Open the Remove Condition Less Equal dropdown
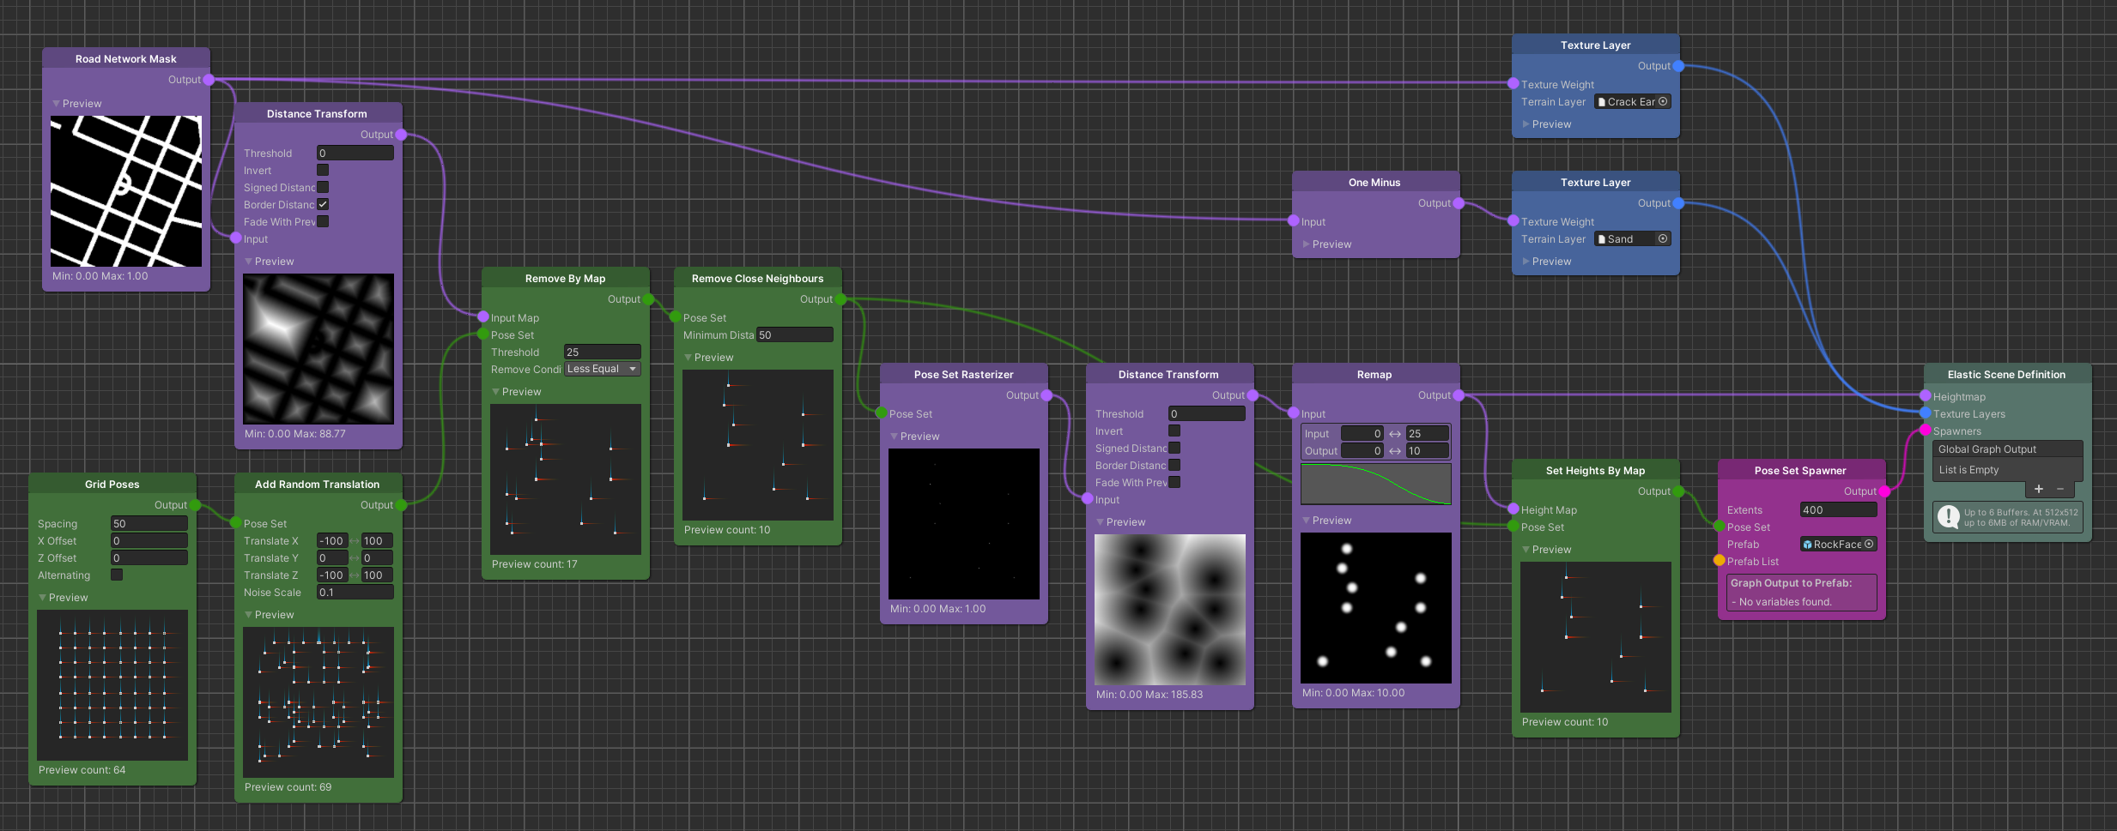 click(x=603, y=370)
